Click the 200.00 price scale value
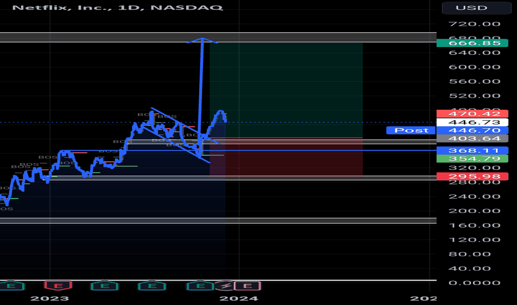Viewport: 517px width, 305px height. click(x=474, y=211)
